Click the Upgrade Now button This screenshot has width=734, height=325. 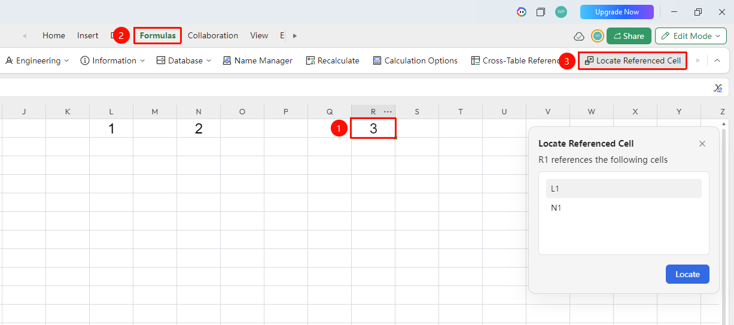(617, 12)
